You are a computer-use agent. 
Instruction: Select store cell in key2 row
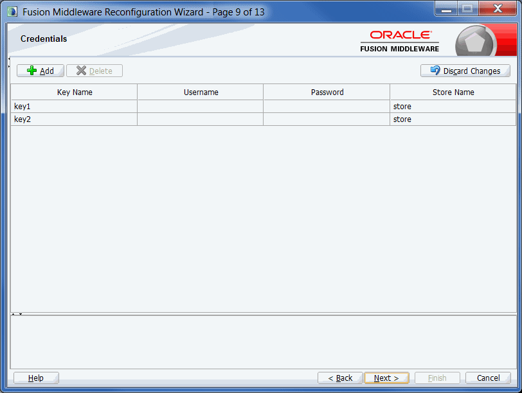tap(453, 119)
